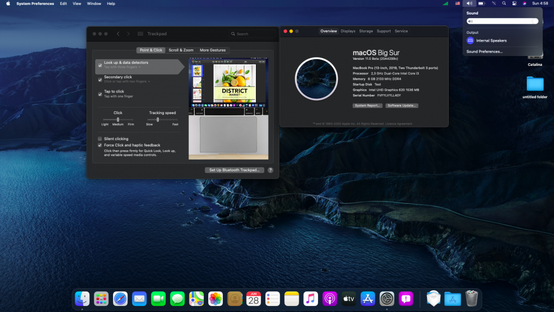Open Photos app in the dock
554x312 pixels.
(216, 299)
